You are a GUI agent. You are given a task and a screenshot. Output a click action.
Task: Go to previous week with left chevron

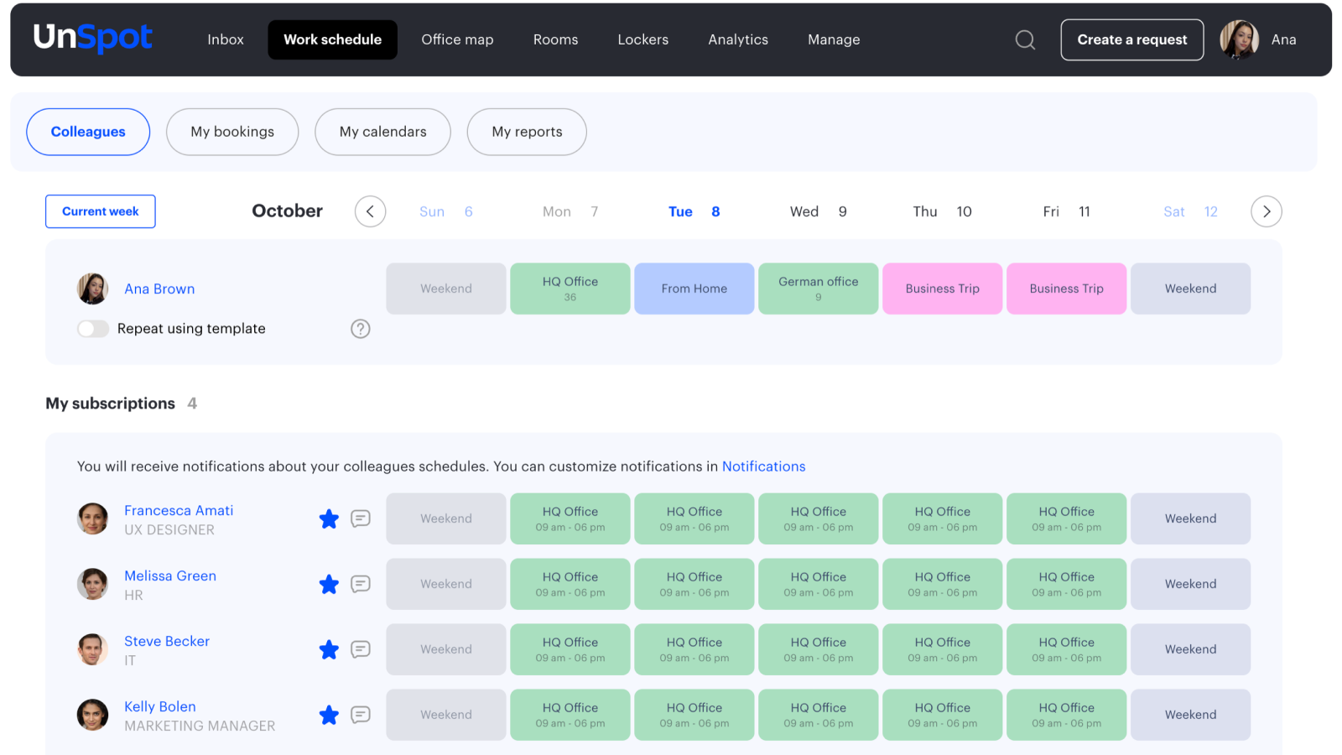pyautogui.click(x=370, y=211)
